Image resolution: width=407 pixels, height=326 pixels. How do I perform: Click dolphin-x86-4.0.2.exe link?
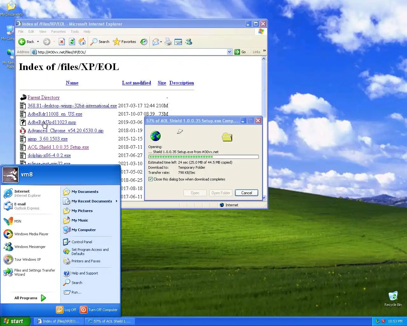[49, 155]
